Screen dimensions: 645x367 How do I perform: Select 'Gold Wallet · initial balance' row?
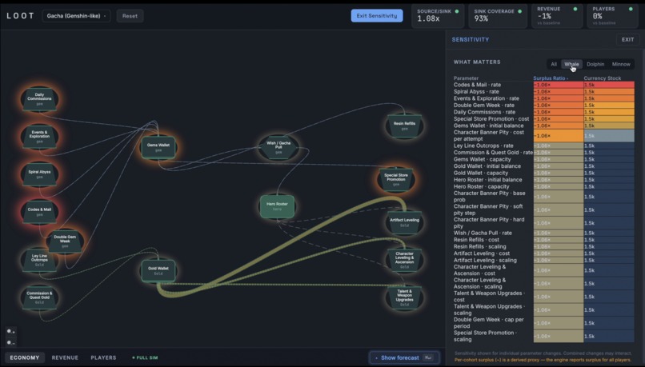(x=544, y=166)
